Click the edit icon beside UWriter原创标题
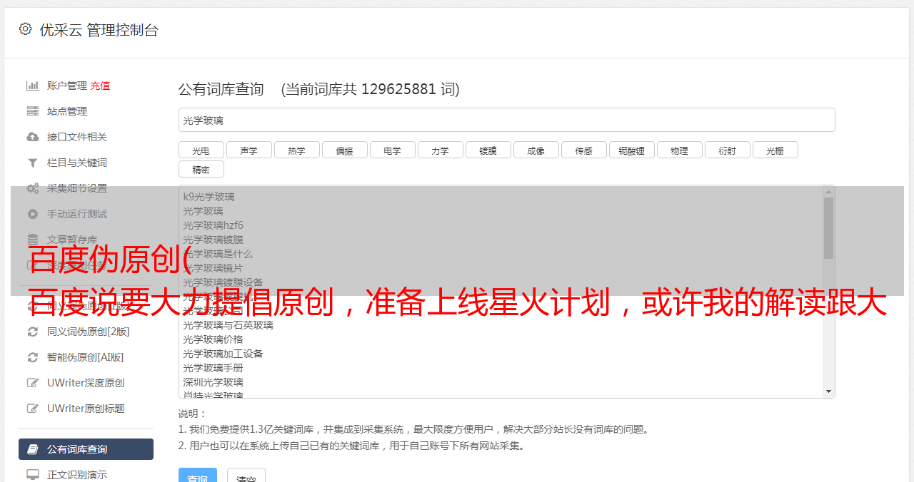Viewport: 914px width, 482px height. point(33,409)
